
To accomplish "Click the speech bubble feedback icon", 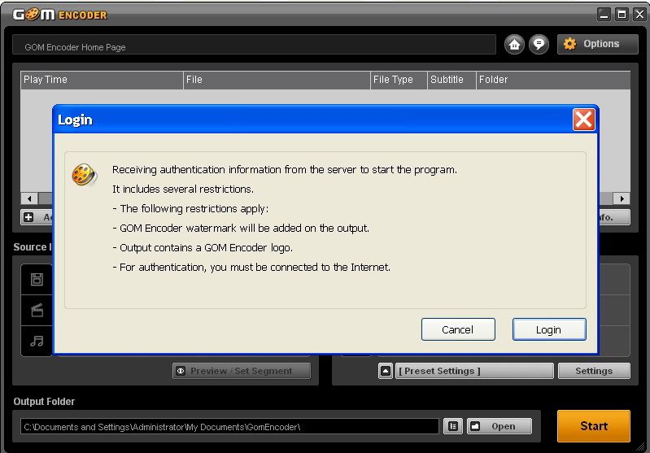I will click(539, 45).
